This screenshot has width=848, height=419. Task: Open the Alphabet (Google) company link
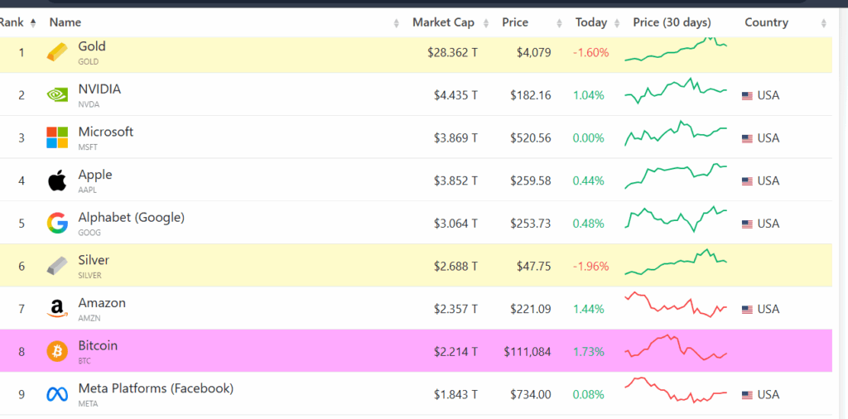point(131,217)
